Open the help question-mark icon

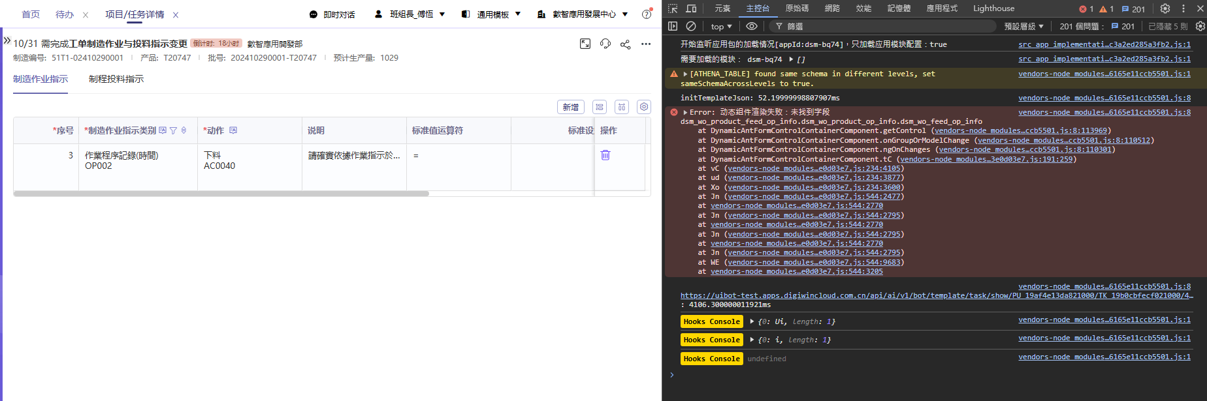(x=647, y=14)
